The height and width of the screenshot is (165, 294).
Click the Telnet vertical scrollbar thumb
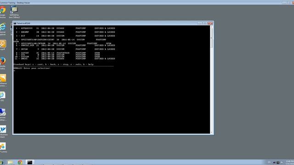tap(211, 38)
